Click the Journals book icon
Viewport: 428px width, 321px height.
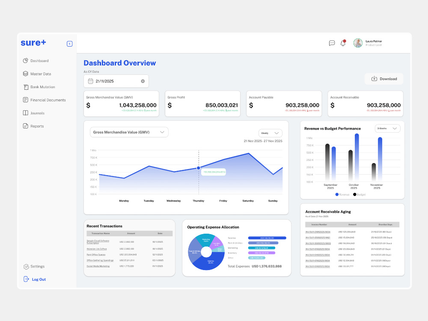25,113
